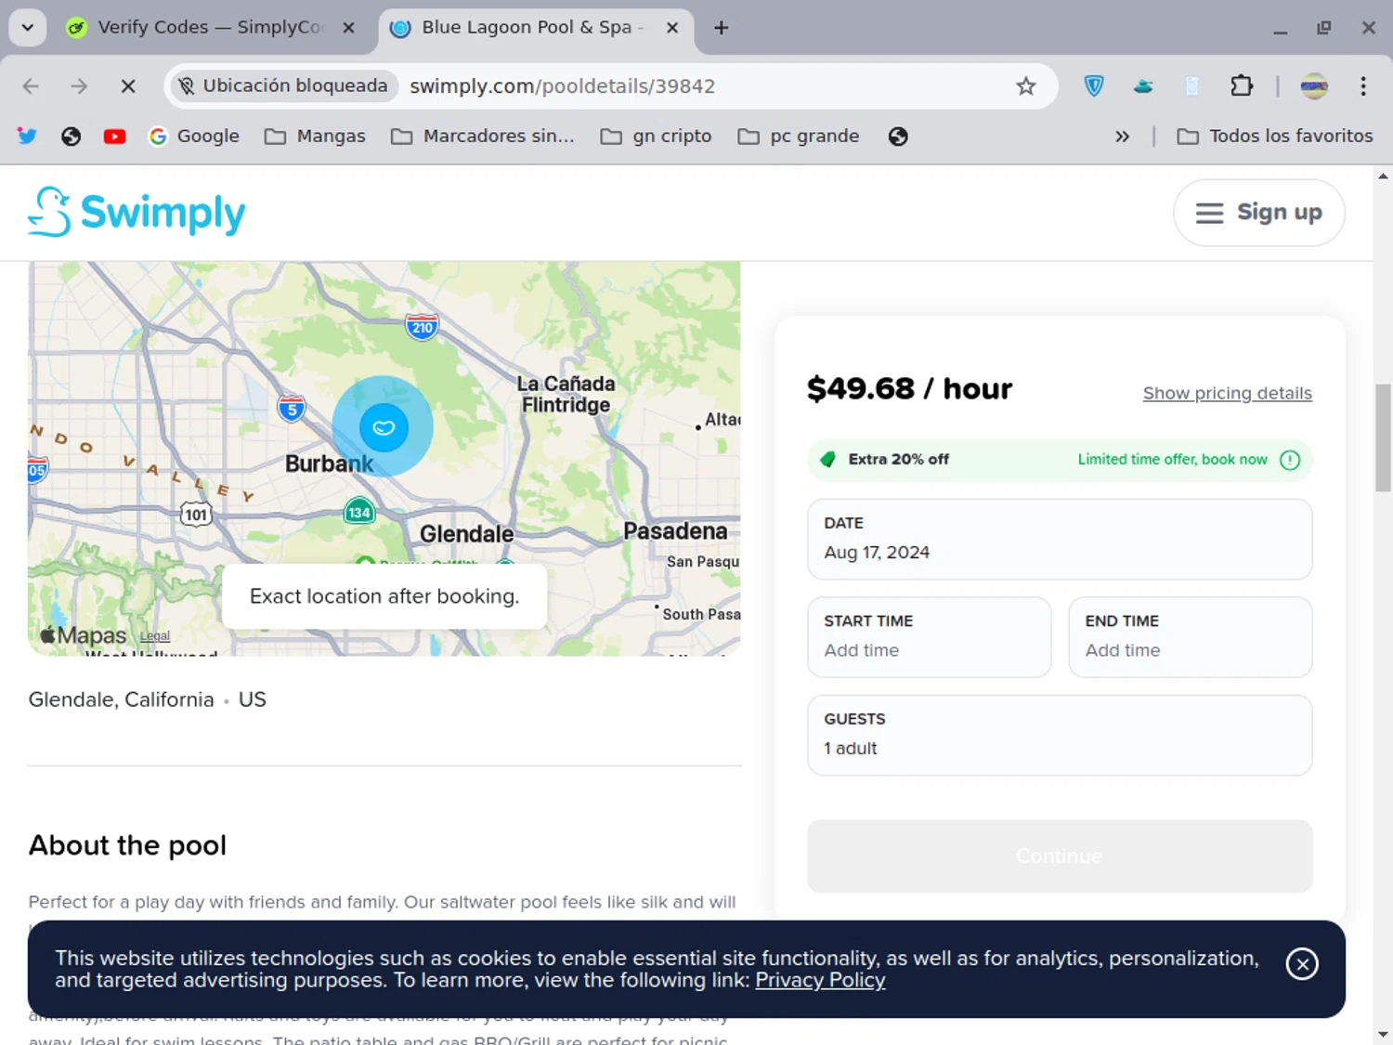Go forward to the next page
This screenshot has height=1045, width=1393.
coord(79,86)
